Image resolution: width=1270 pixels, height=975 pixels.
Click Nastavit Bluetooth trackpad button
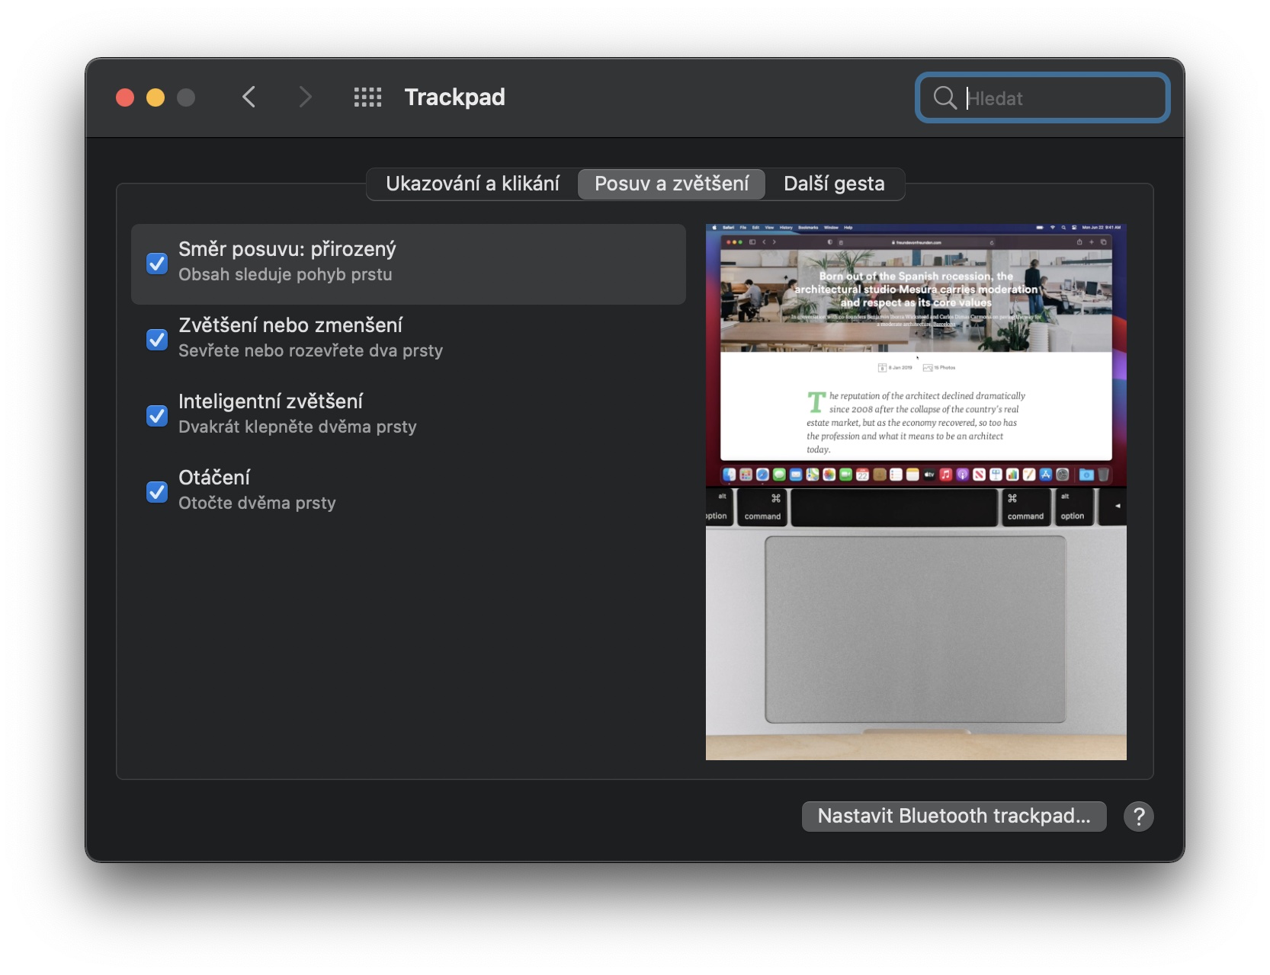click(954, 817)
